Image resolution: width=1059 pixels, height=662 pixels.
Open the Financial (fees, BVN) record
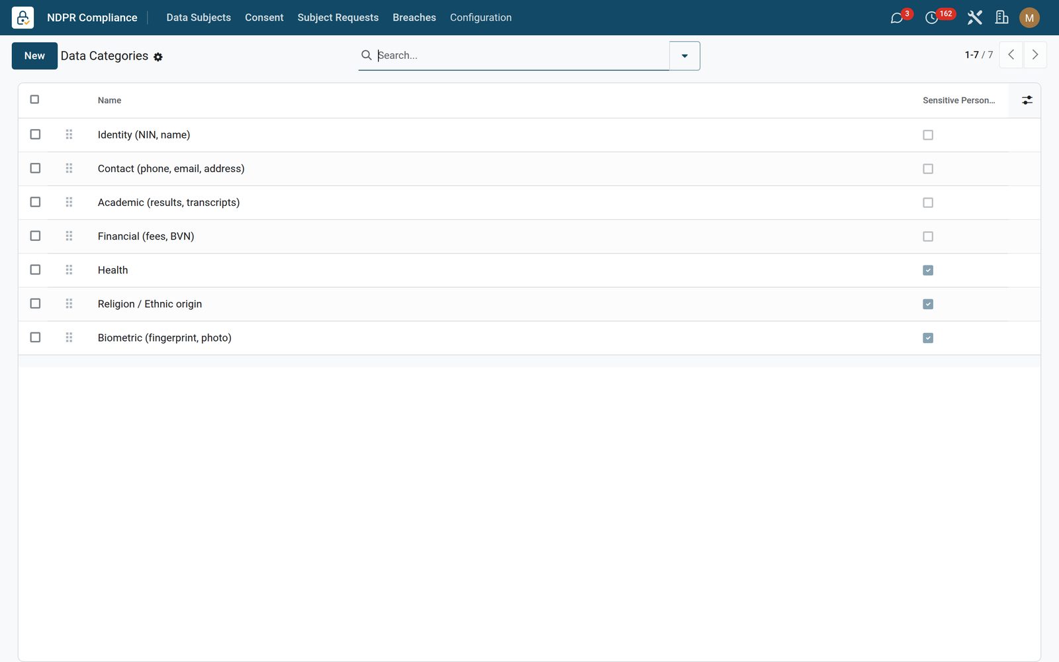pyautogui.click(x=146, y=236)
